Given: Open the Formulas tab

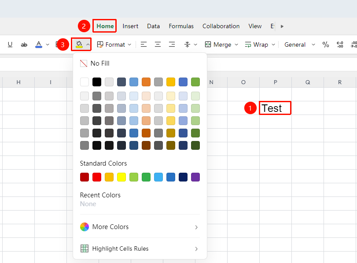Looking at the screenshot, I should (x=181, y=26).
